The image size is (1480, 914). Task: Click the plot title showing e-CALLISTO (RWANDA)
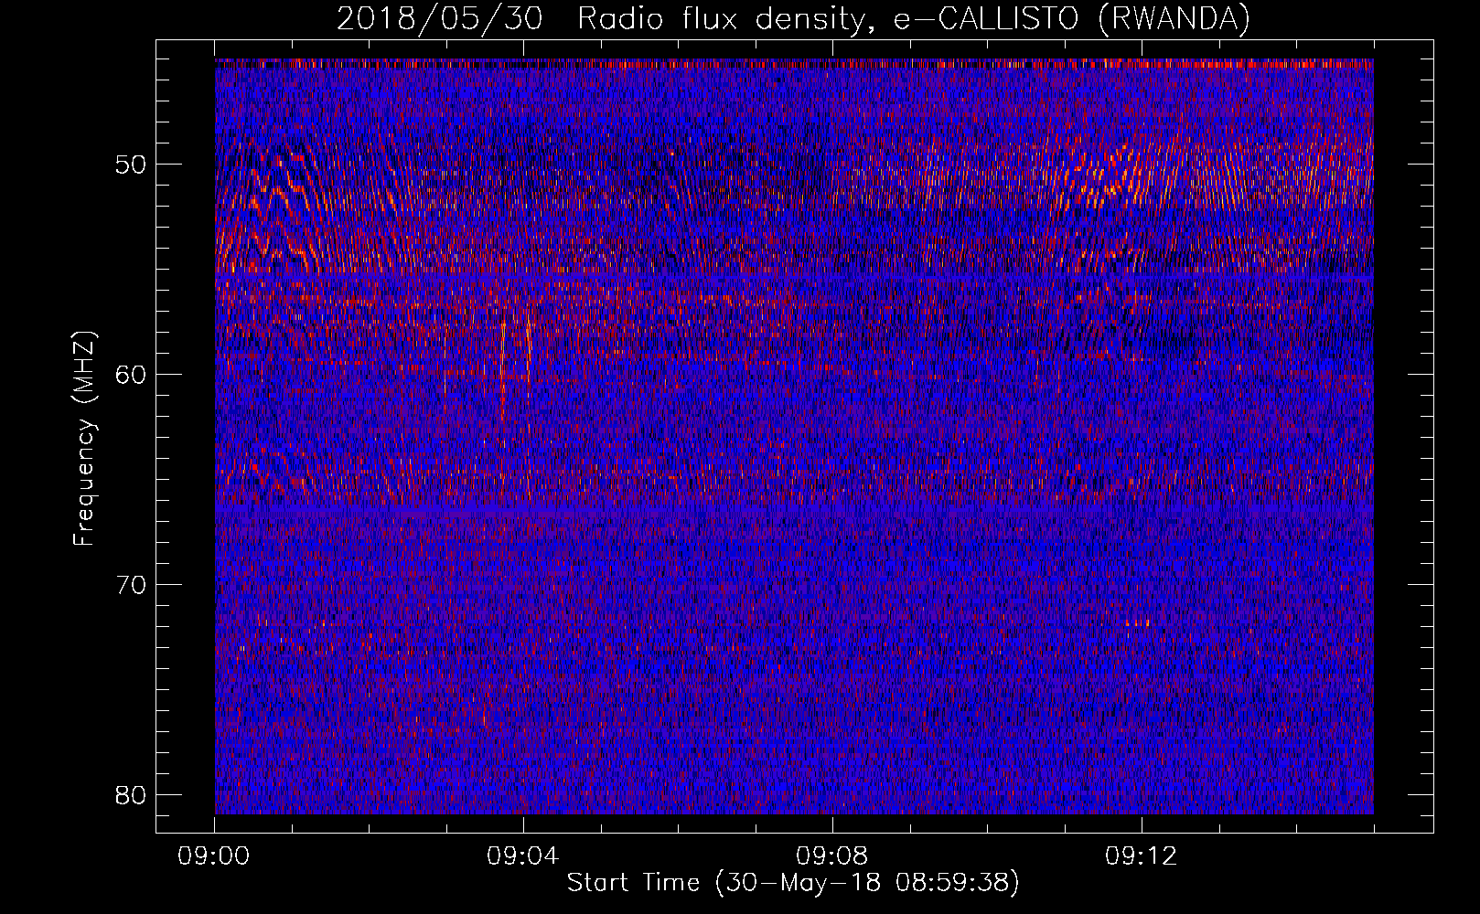coord(793,19)
